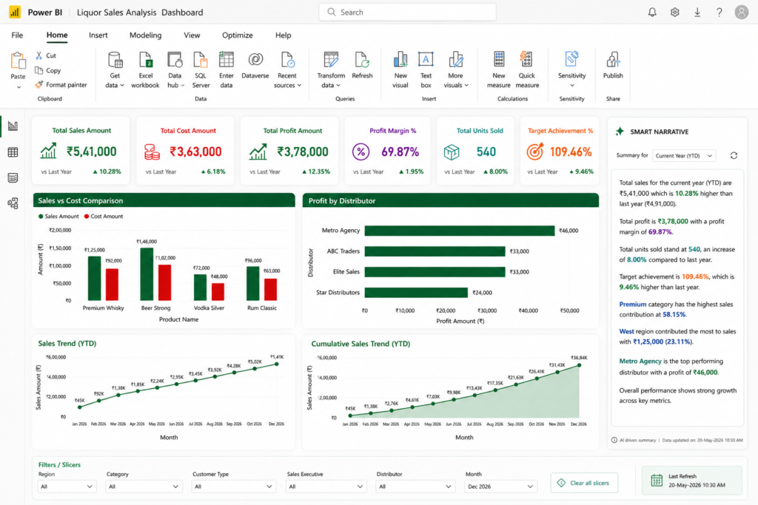Open the Optimize ribbon tab
This screenshot has width=758, height=505.
[238, 35]
